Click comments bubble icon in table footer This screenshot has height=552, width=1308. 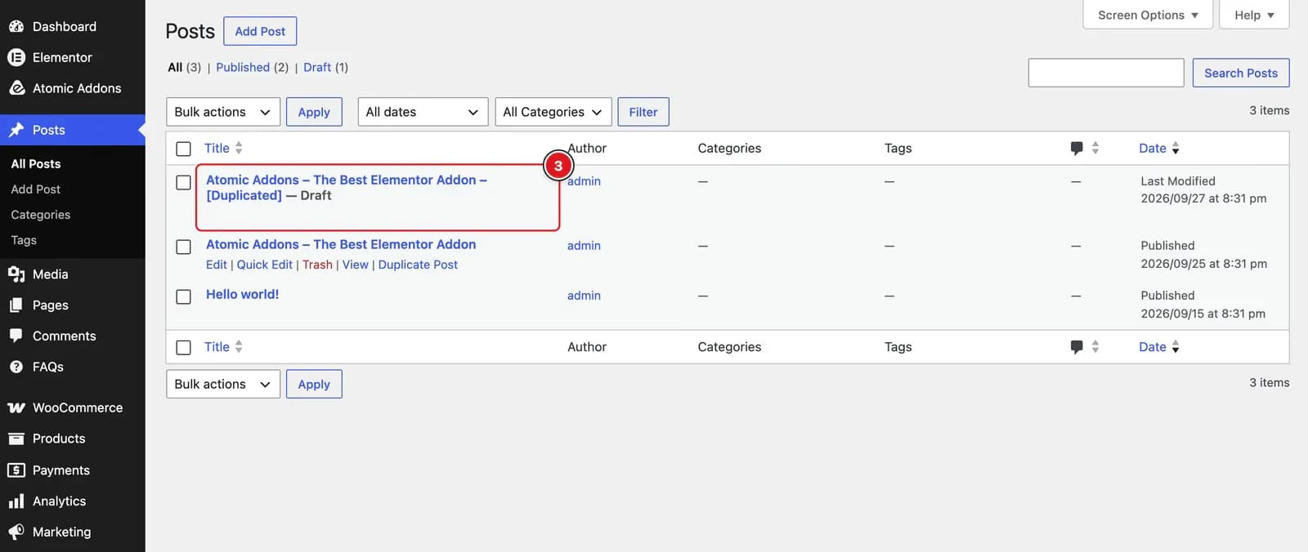pos(1077,347)
